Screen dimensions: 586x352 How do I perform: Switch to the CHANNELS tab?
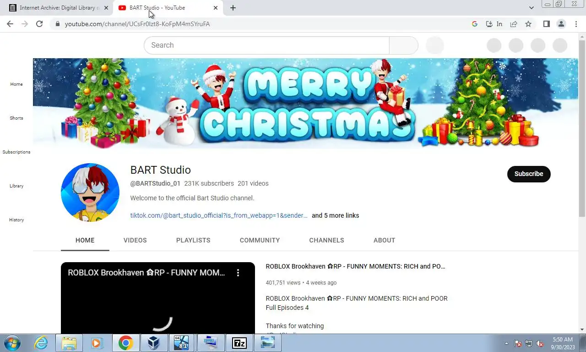pos(326,240)
